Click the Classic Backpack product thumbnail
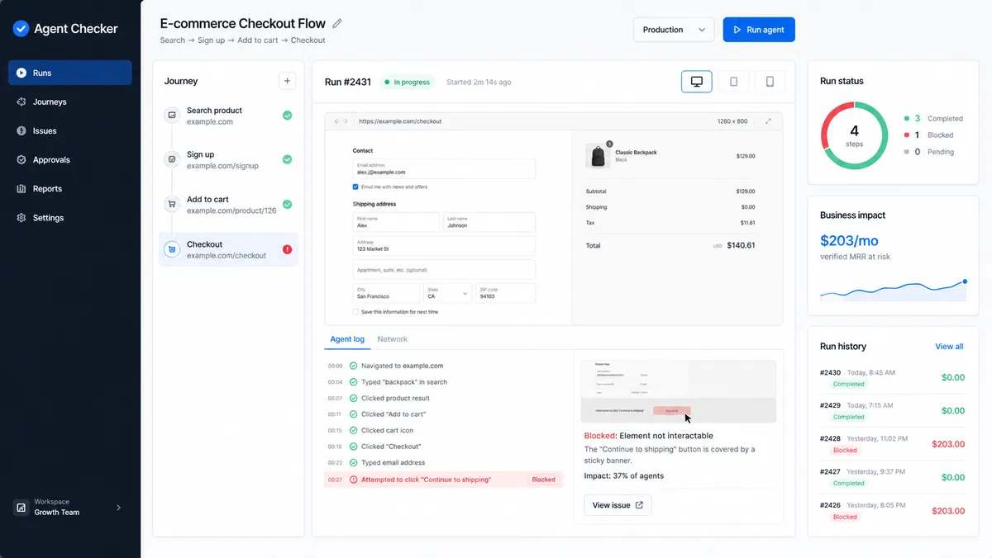 tap(597, 155)
